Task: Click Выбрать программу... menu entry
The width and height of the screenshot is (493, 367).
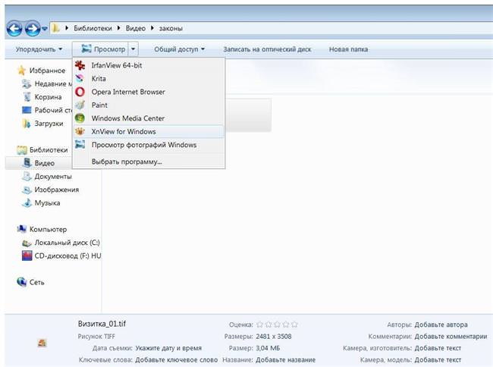Action: pos(149,162)
